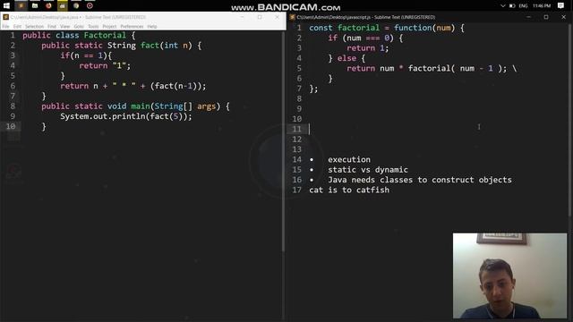Open the View menu

coord(64,26)
